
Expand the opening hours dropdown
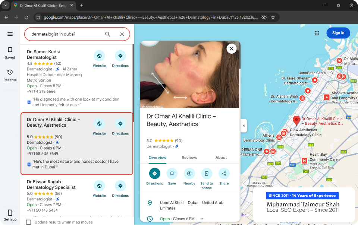click(x=202, y=219)
